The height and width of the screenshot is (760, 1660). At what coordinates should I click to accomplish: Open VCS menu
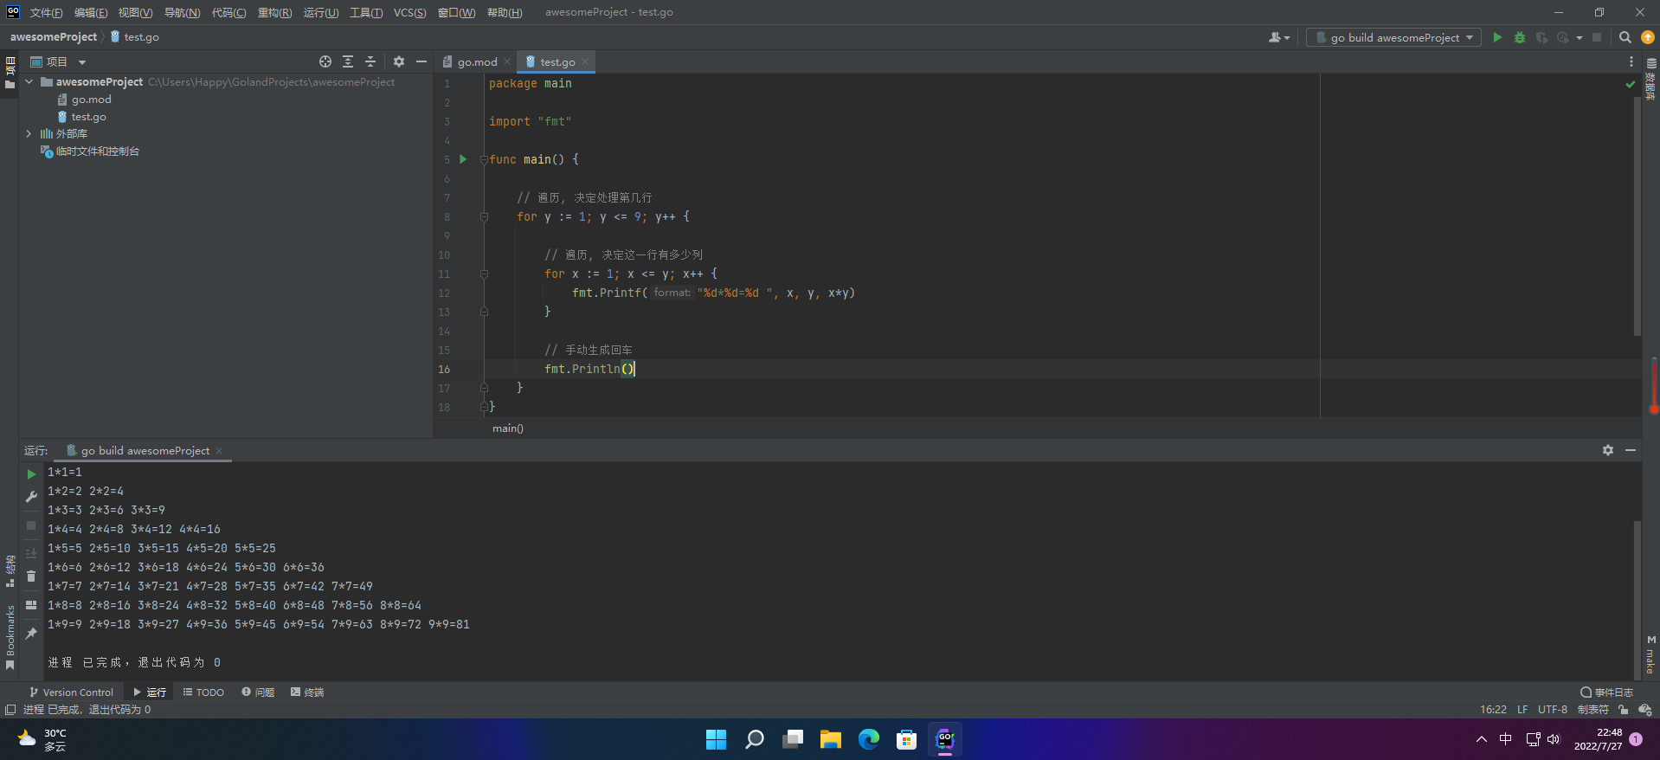pos(409,12)
